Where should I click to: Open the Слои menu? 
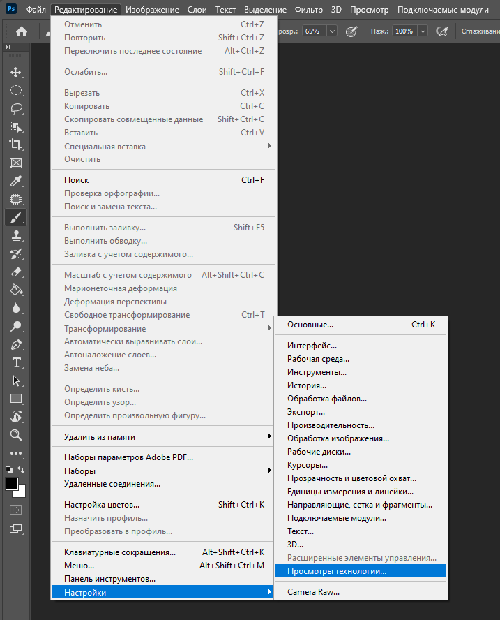[197, 10]
